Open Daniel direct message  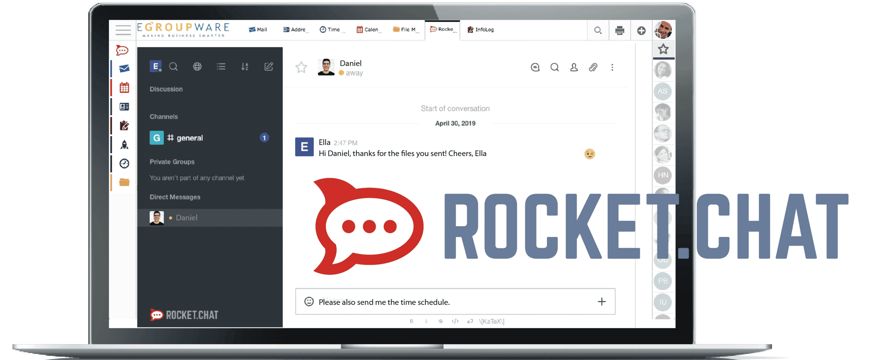210,217
